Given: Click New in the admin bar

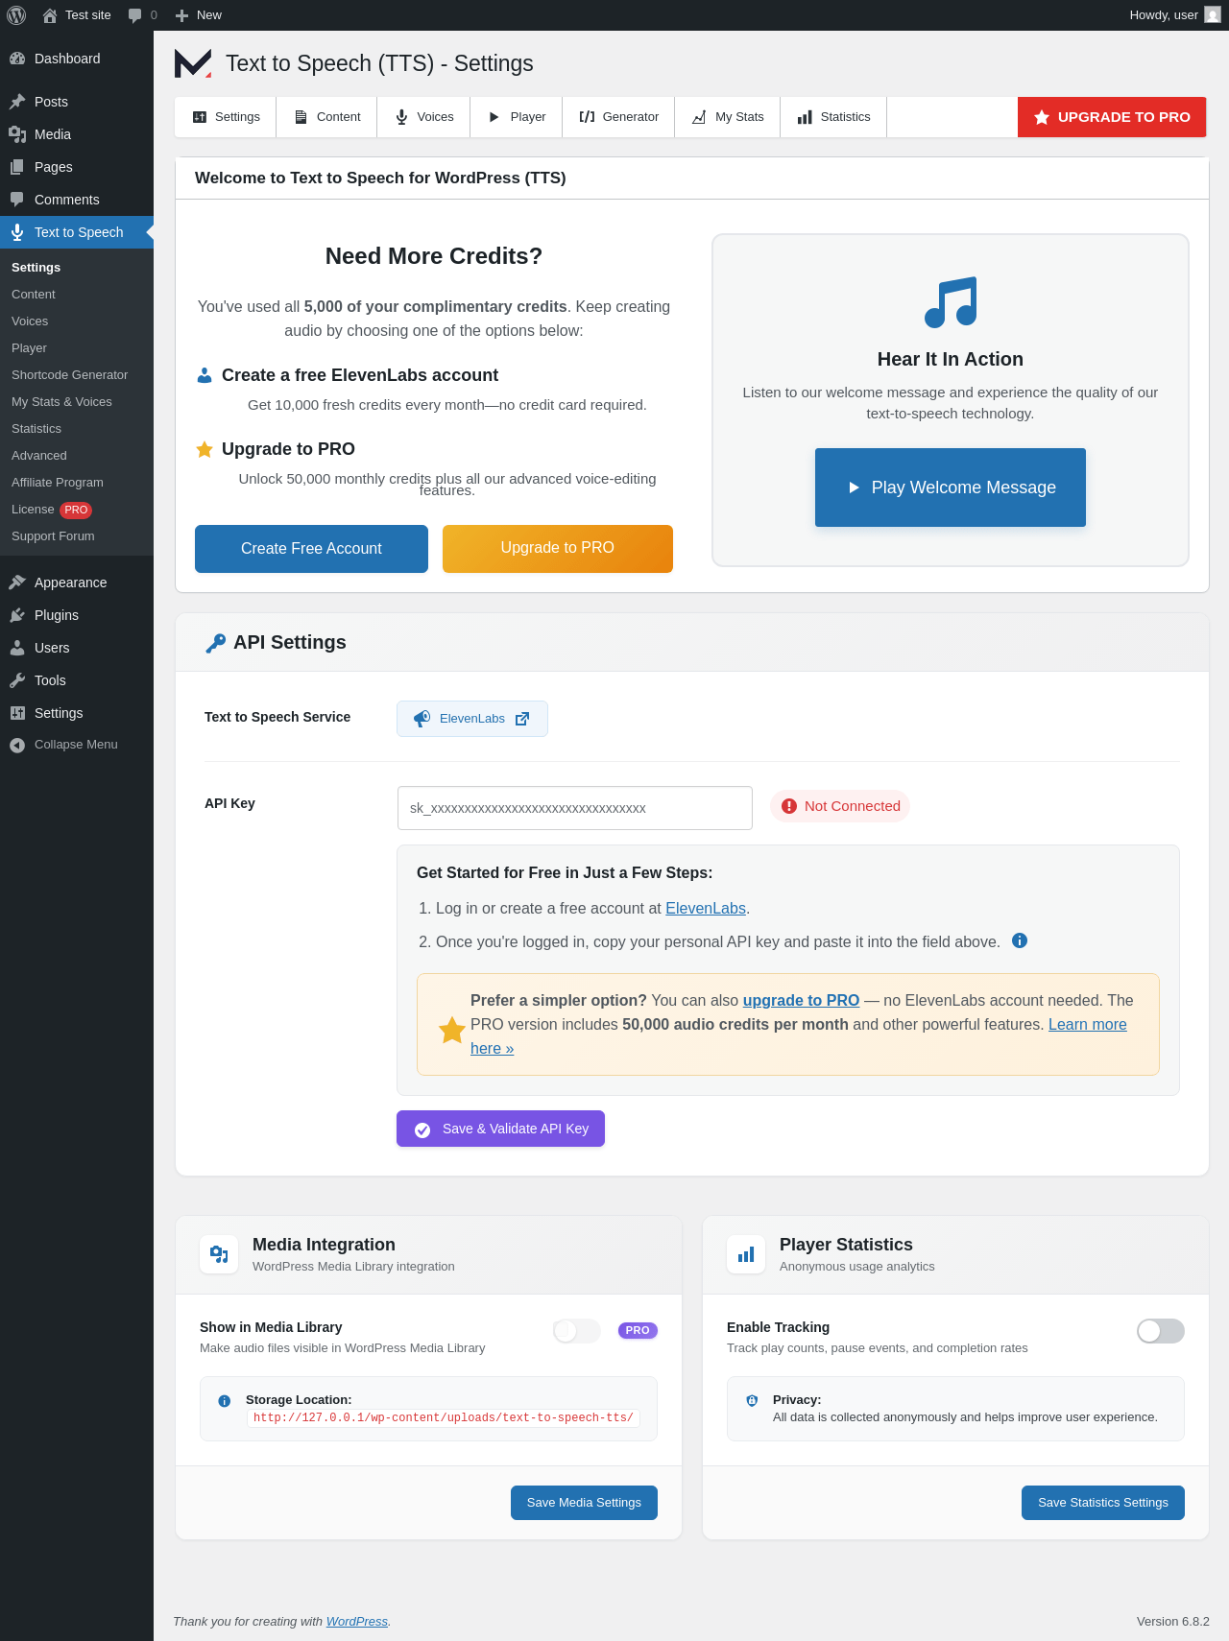Looking at the screenshot, I should pyautogui.click(x=199, y=15).
